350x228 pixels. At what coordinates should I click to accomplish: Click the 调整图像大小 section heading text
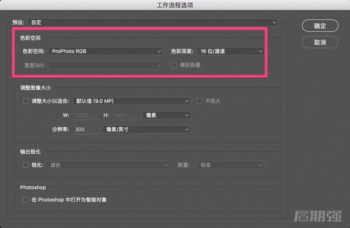36,88
